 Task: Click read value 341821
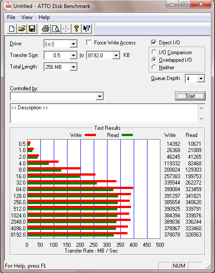193,196
